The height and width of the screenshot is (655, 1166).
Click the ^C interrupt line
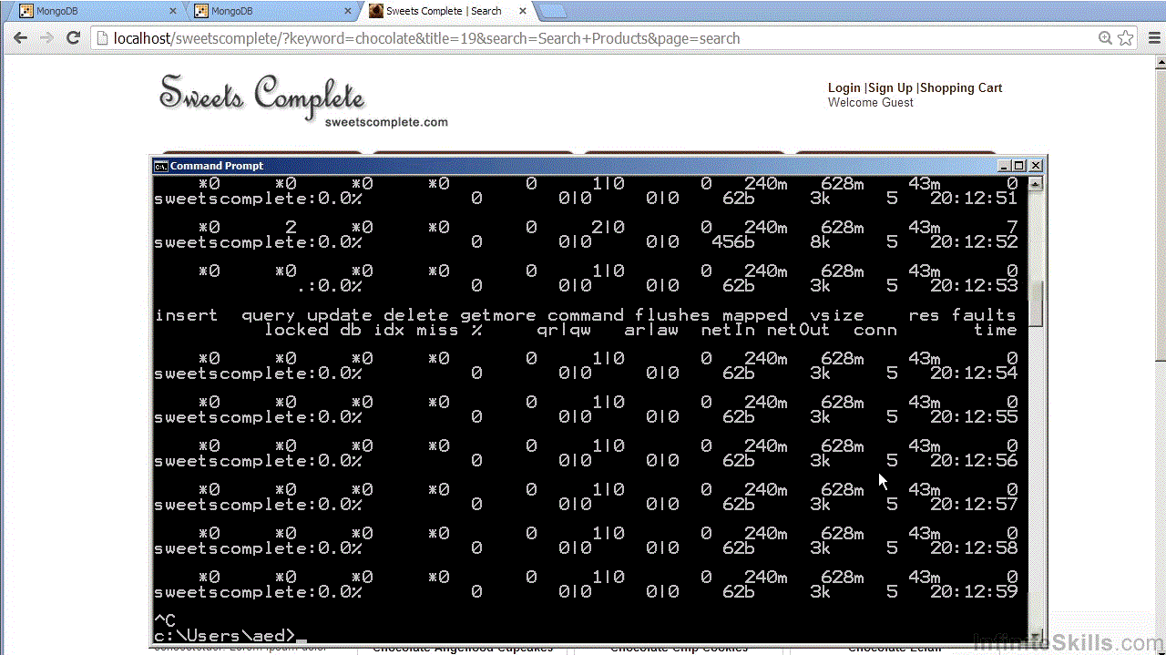(165, 620)
